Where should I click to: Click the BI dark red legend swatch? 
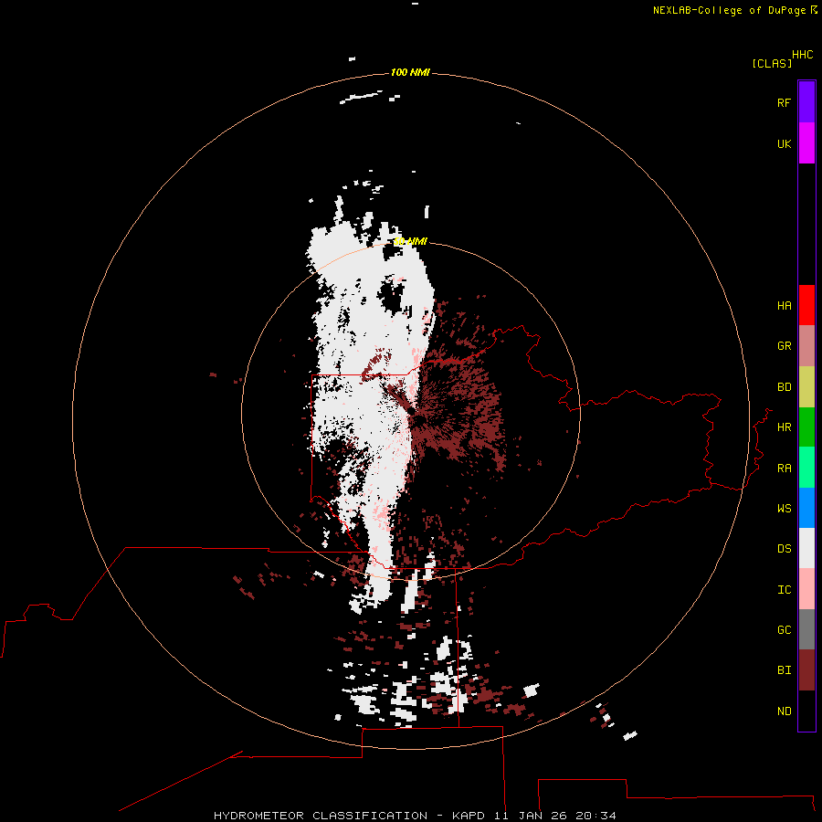pyautogui.click(x=806, y=670)
